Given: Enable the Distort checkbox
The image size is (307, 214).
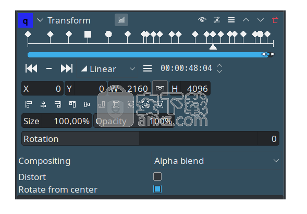Looking at the screenshot, I should point(157,176).
